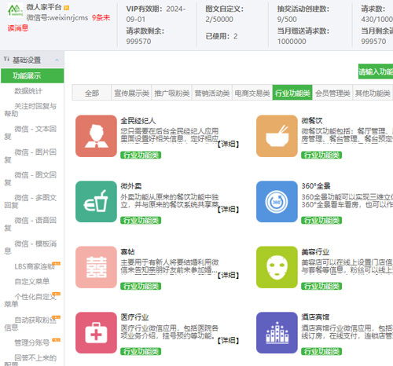Viewport: 393px width, 366px height.
Task: Click 行业功能类 tag under 360°全景
Action: click(321, 221)
